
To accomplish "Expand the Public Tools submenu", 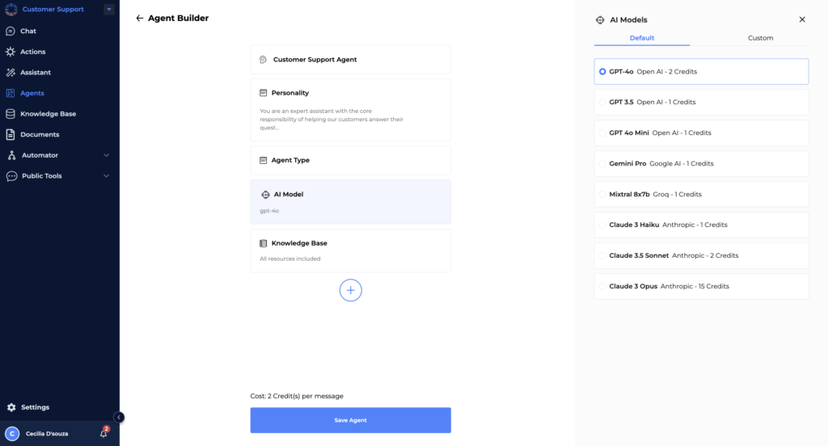I will [x=107, y=176].
